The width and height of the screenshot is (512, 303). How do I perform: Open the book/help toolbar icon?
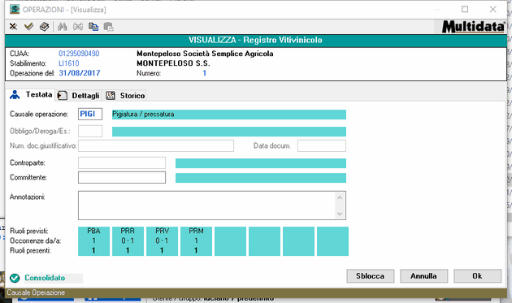pyautogui.click(x=44, y=27)
